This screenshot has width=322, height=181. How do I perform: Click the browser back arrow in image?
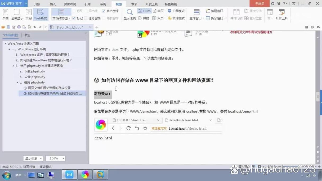coord(113,128)
